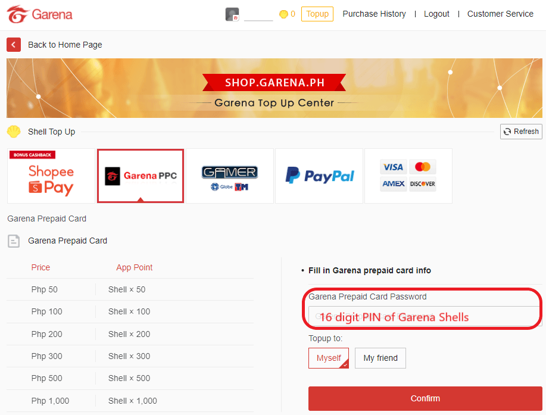Screen dimensions: 546x415
Task: Click the Price column header
Action: pyautogui.click(x=40, y=267)
